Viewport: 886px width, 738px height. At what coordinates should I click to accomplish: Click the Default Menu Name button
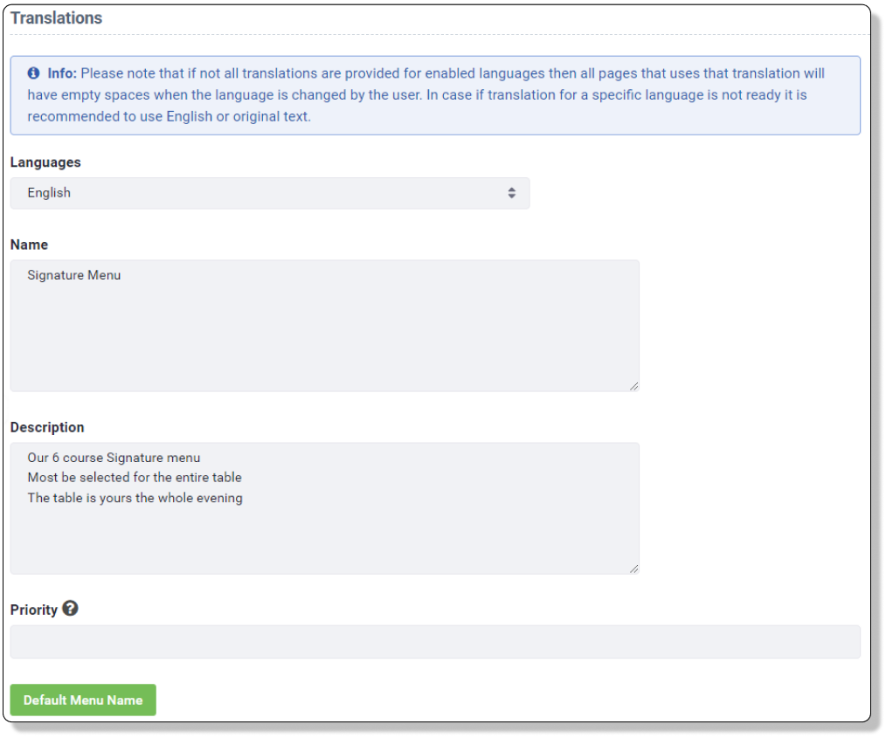[83, 700]
